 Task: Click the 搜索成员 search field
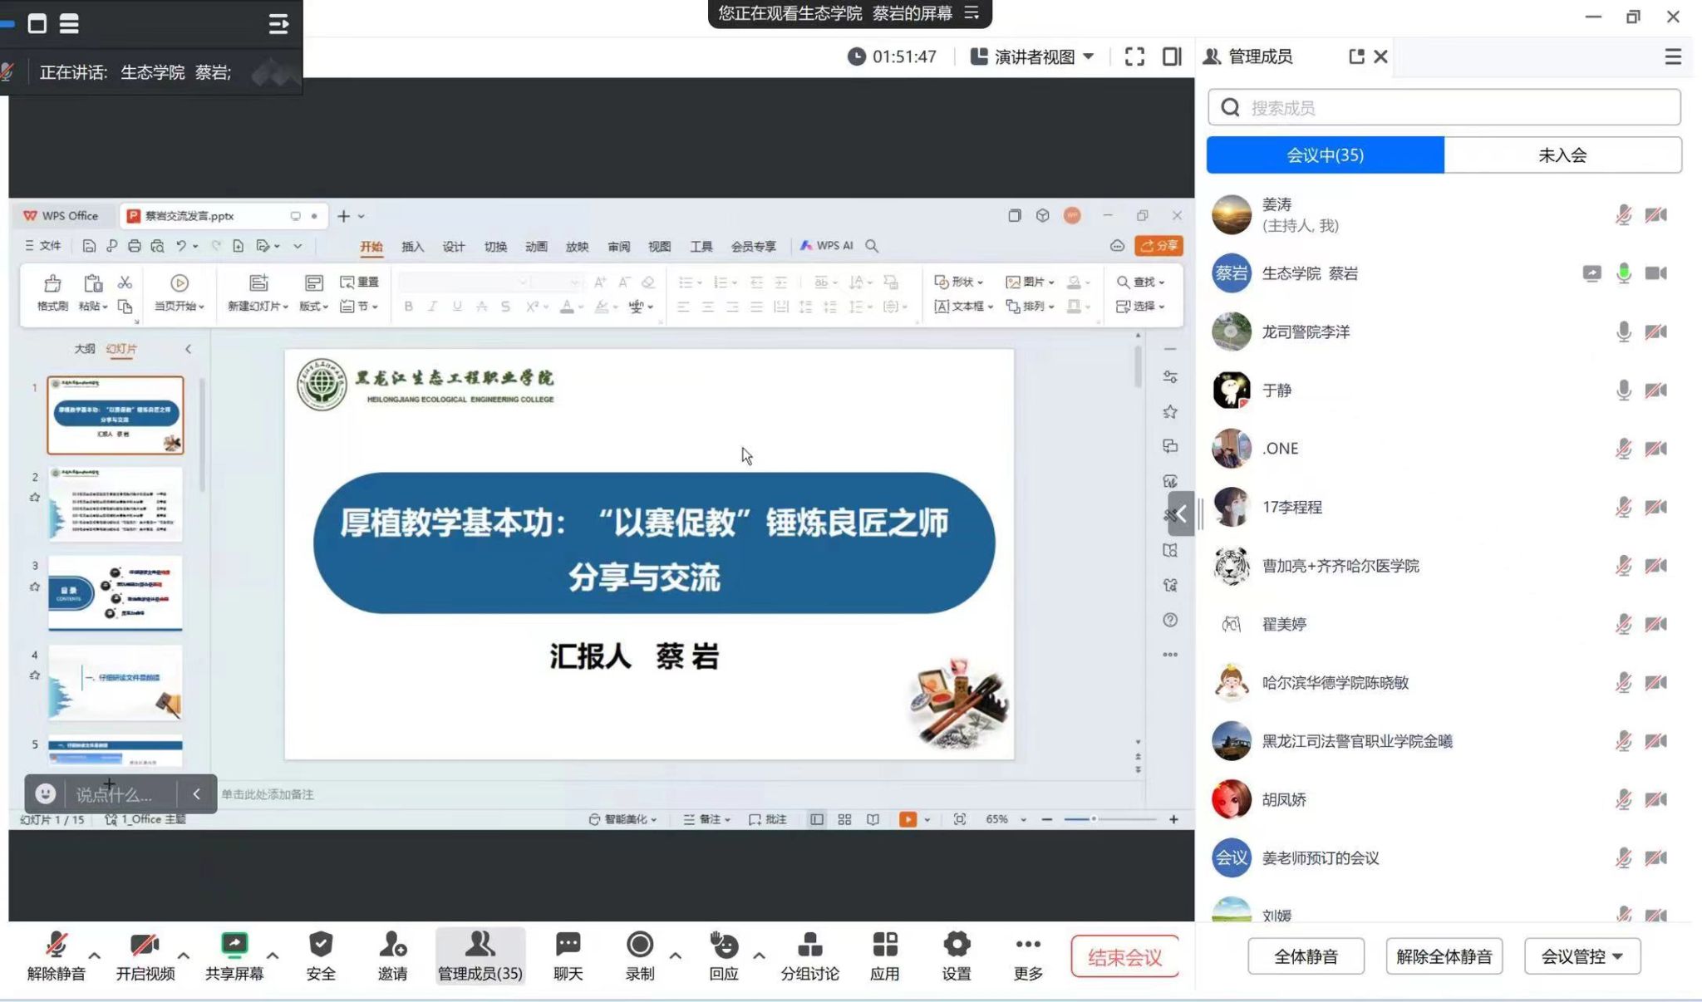1444,108
